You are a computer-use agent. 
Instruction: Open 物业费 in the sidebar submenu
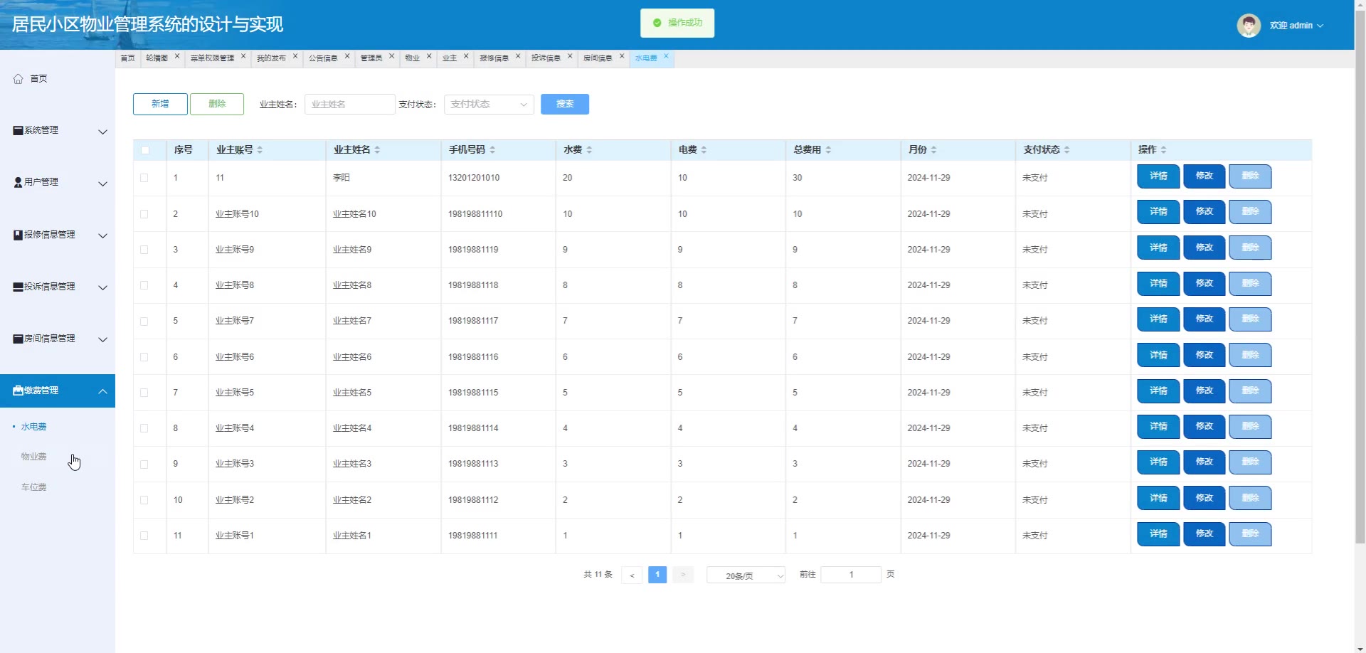tap(34, 457)
